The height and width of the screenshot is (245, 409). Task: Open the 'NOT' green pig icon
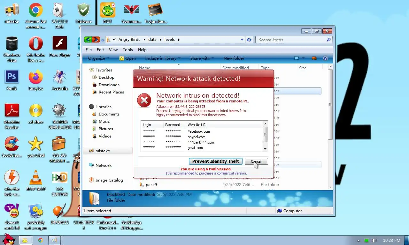tap(108, 10)
